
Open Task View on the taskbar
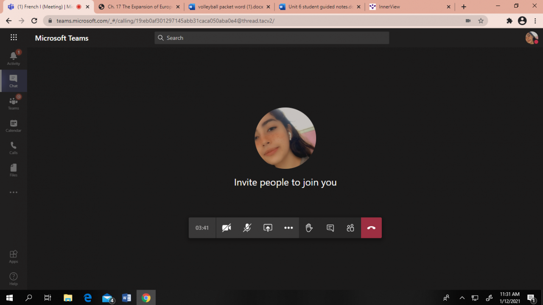(x=48, y=298)
